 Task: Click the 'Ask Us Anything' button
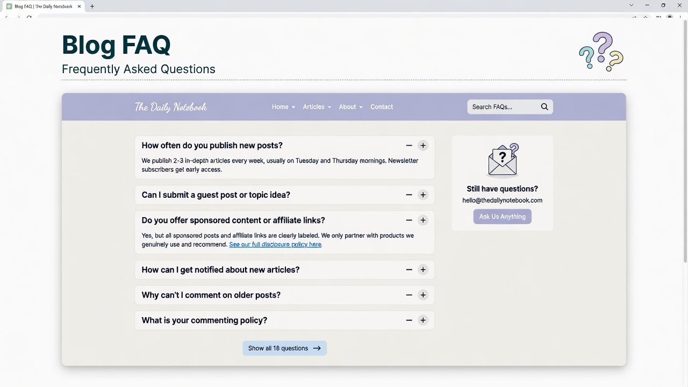(502, 217)
